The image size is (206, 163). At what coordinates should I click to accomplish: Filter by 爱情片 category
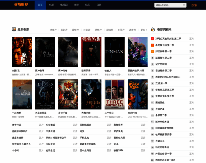pyautogui.click(x=75, y=30)
